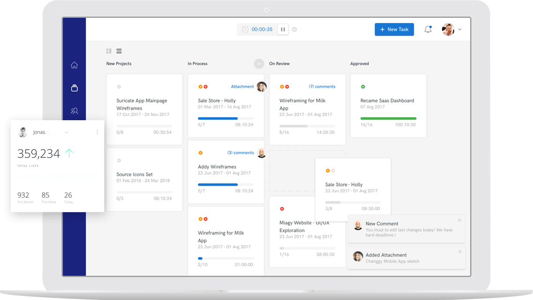Viewport: 533px width, 300px height.
Task: Add a timer with the small plus icon
Action: pos(295,30)
